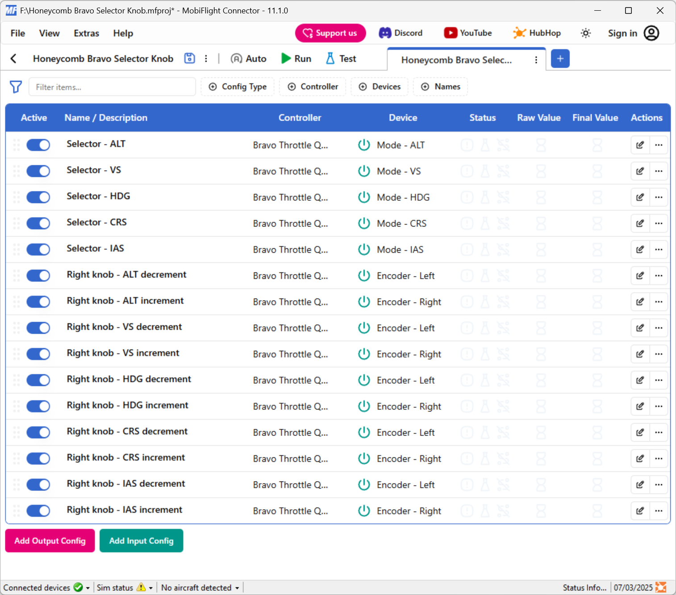Open the Discord link
Viewport: 676px width, 595px height.
[x=401, y=33]
